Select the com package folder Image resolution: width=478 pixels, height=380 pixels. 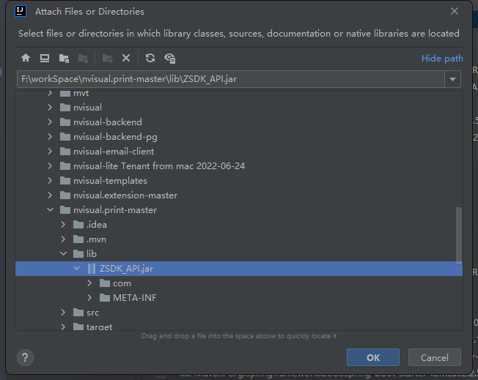click(239, 283)
